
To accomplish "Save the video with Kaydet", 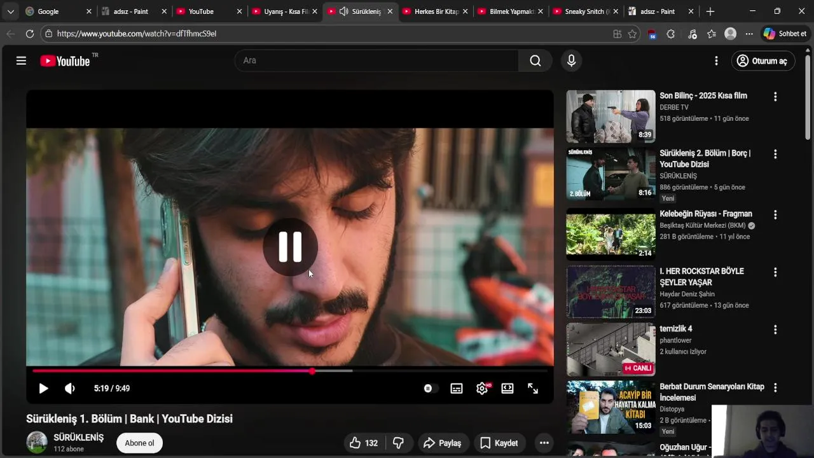I will (499, 443).
